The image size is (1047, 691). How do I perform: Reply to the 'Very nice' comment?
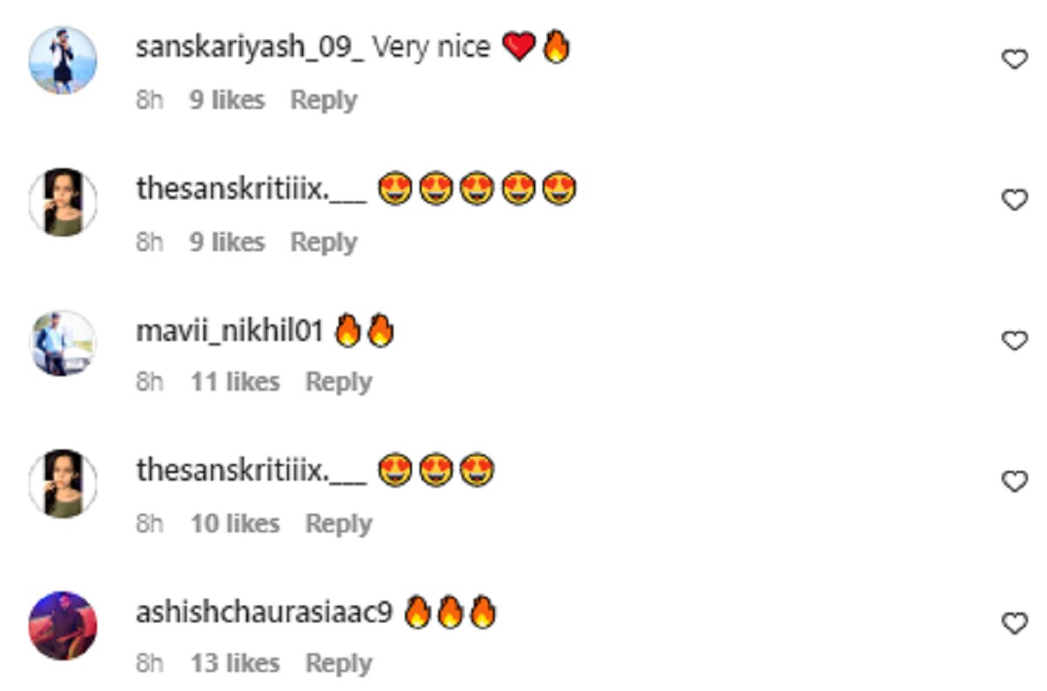coord(324,100)
